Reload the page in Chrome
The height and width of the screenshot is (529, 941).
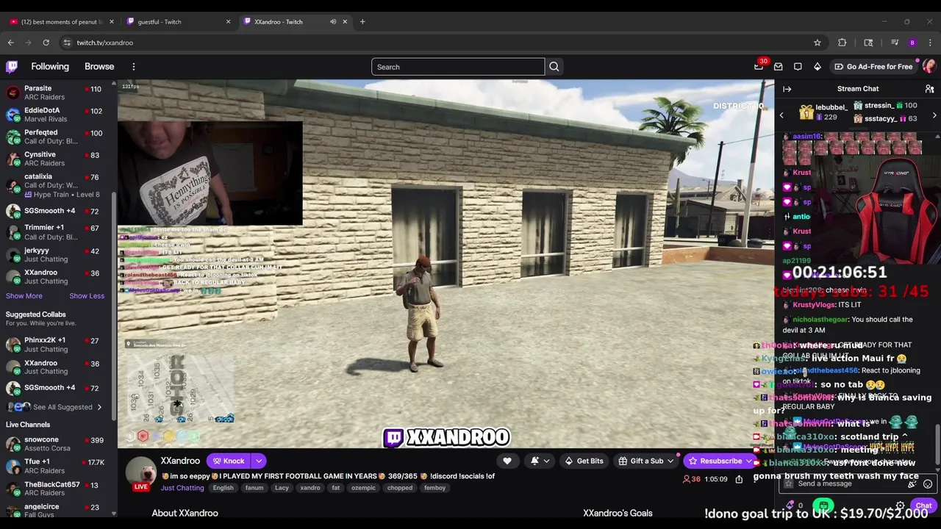(46, 43)
